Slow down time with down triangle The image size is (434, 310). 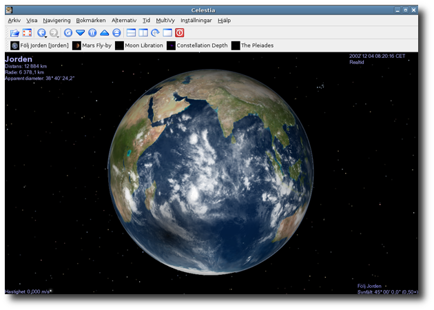point(81,32)
